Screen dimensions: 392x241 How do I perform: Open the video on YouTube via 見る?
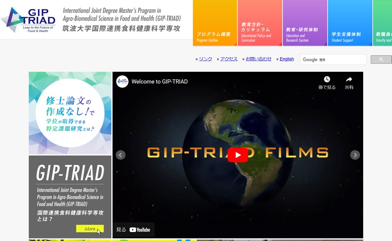(133, 230)
